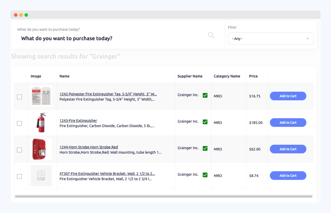Click the green supplier checkmark in the Fire Extinguisher row
Viewport: 331px width, 213px height.
pyautogui.click(x=205, y=122)
